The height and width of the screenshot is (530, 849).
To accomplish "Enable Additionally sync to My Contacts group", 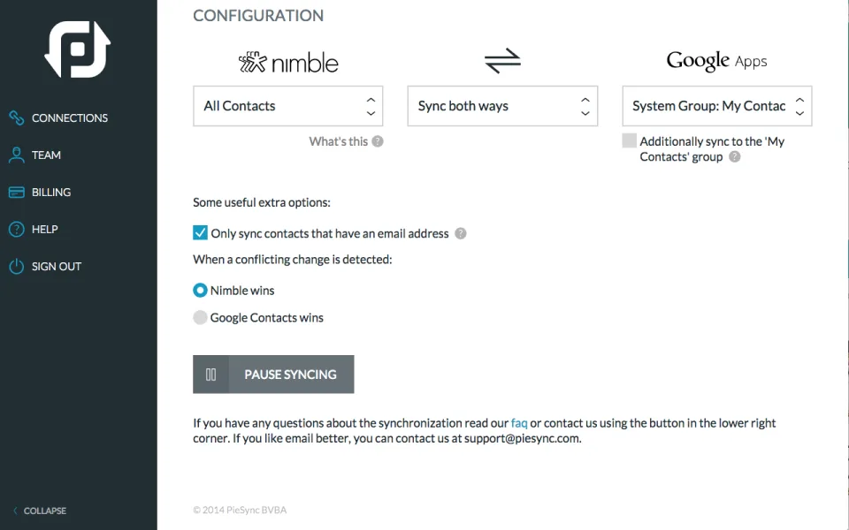I will point(629,140).
